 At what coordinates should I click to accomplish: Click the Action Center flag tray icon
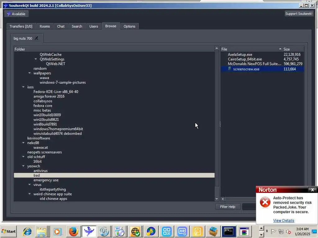273,231
